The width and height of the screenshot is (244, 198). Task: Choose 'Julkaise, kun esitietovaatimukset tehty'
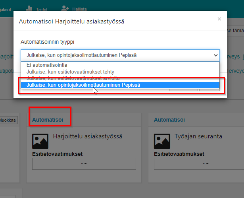point(70,72)
